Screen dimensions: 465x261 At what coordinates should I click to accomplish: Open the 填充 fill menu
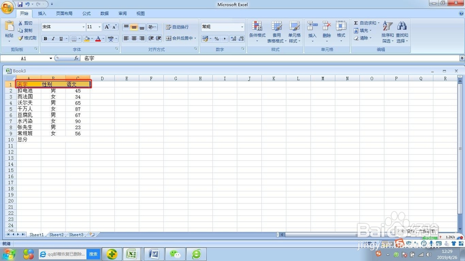pyautogui.click(x=362, y=30)
